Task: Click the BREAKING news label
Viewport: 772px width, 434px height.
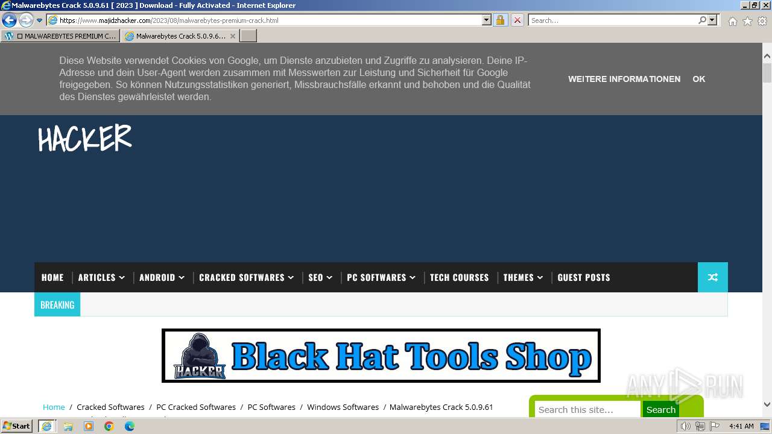Action: 57,305
